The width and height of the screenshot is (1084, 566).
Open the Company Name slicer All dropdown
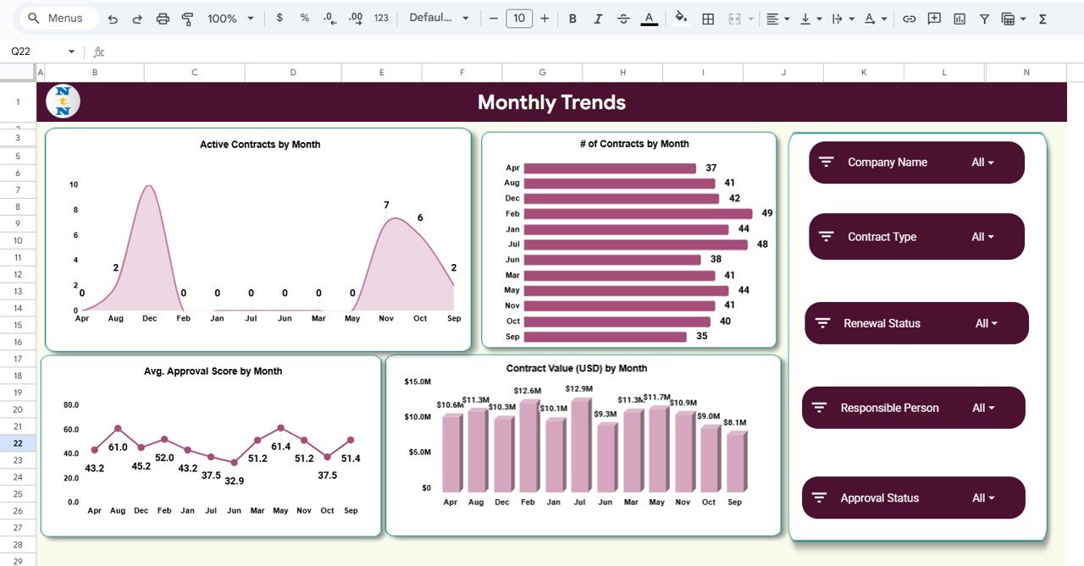pos(984,162)
